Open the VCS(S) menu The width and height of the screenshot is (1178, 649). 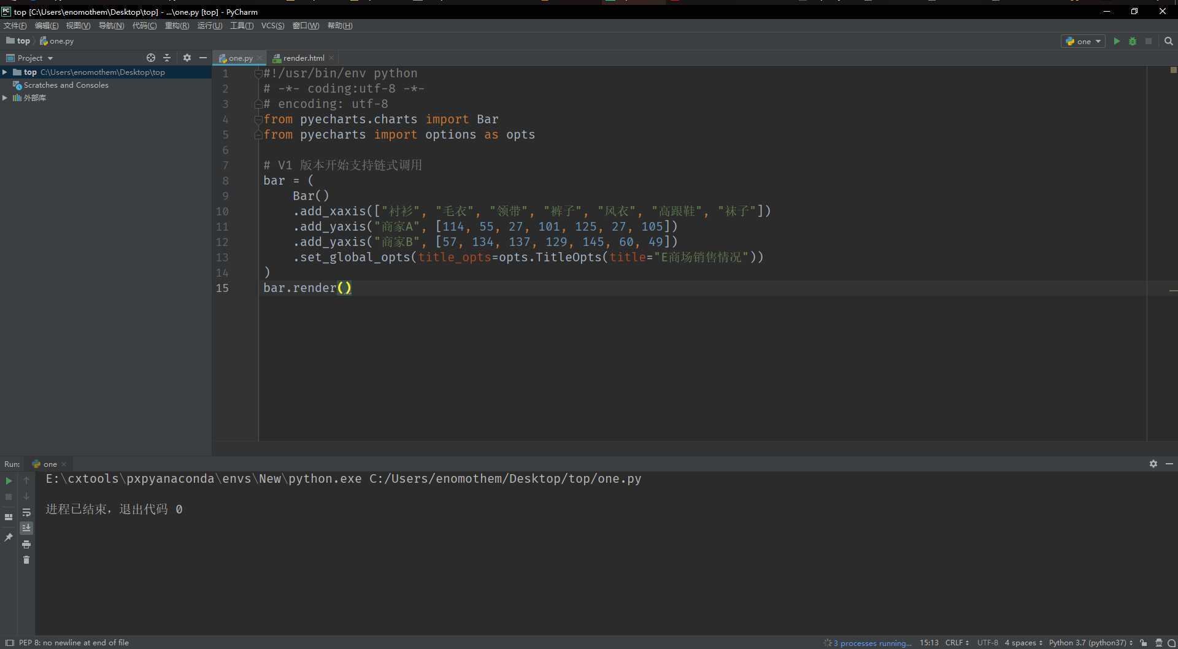point(272,25)
